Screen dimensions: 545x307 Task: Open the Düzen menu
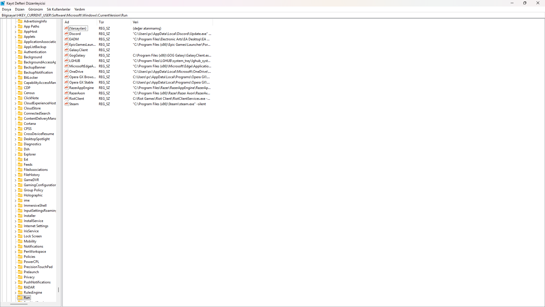[x=20, y=9]
